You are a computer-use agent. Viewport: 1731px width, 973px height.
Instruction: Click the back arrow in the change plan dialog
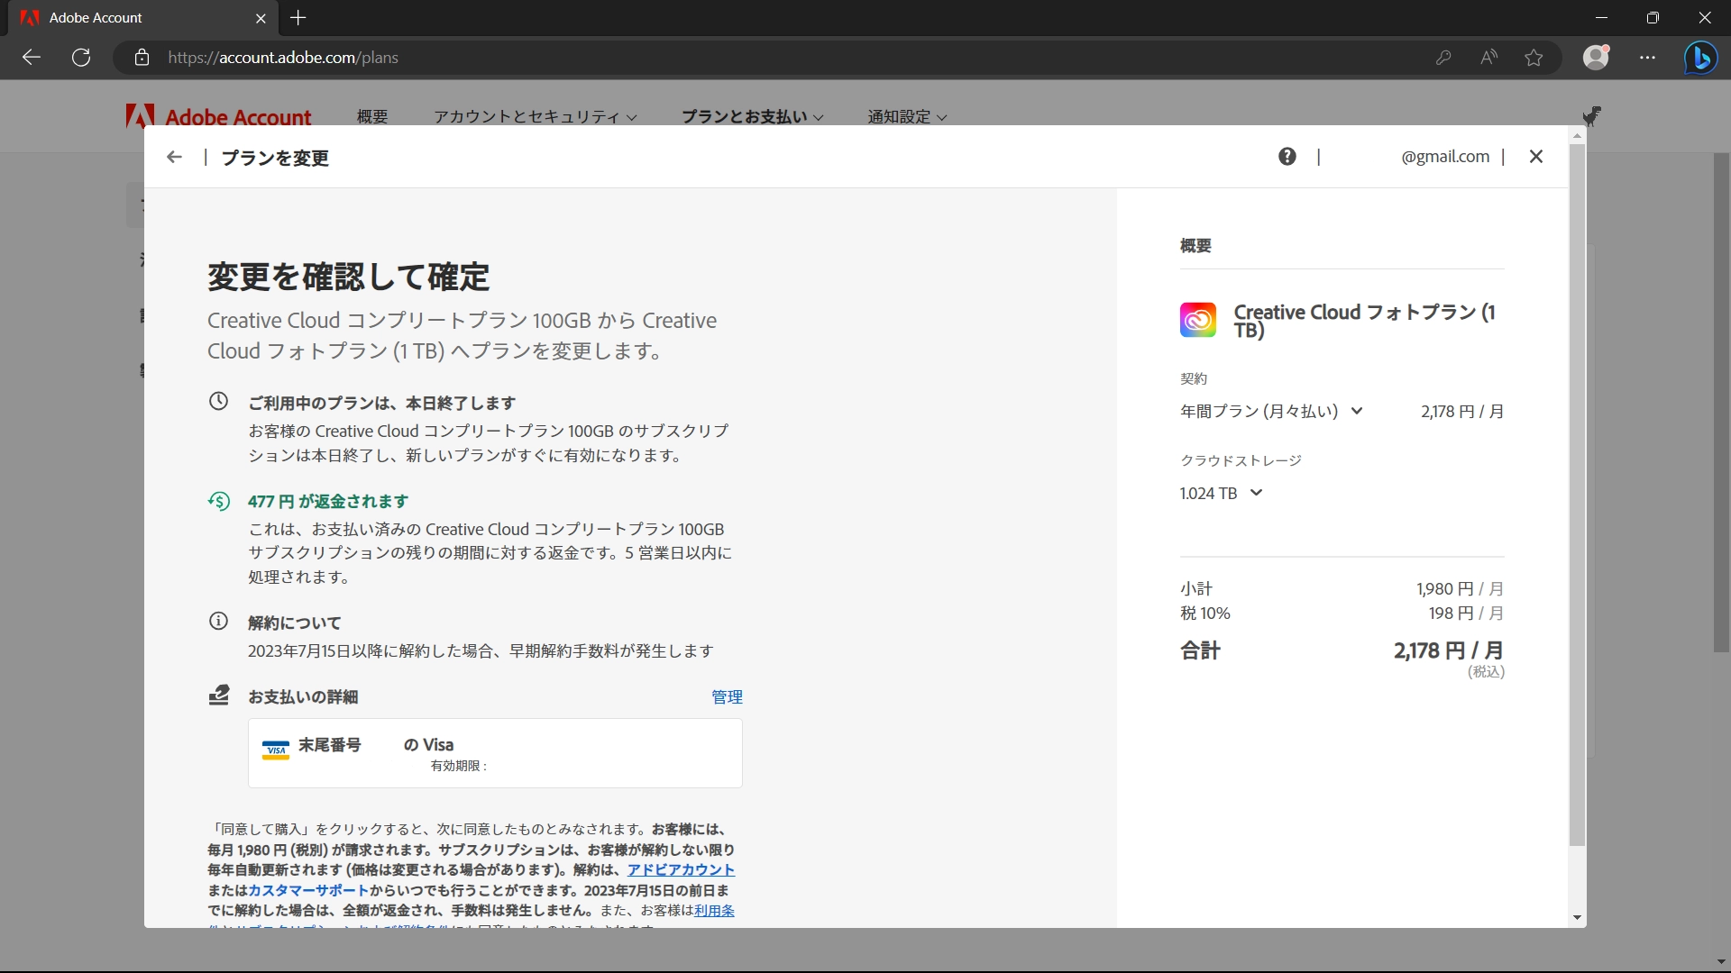pos(174,157)
